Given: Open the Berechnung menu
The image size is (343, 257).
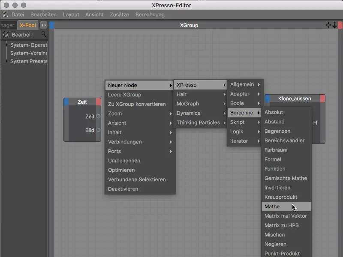Looking at the screenshot, I should click(150, 15).
